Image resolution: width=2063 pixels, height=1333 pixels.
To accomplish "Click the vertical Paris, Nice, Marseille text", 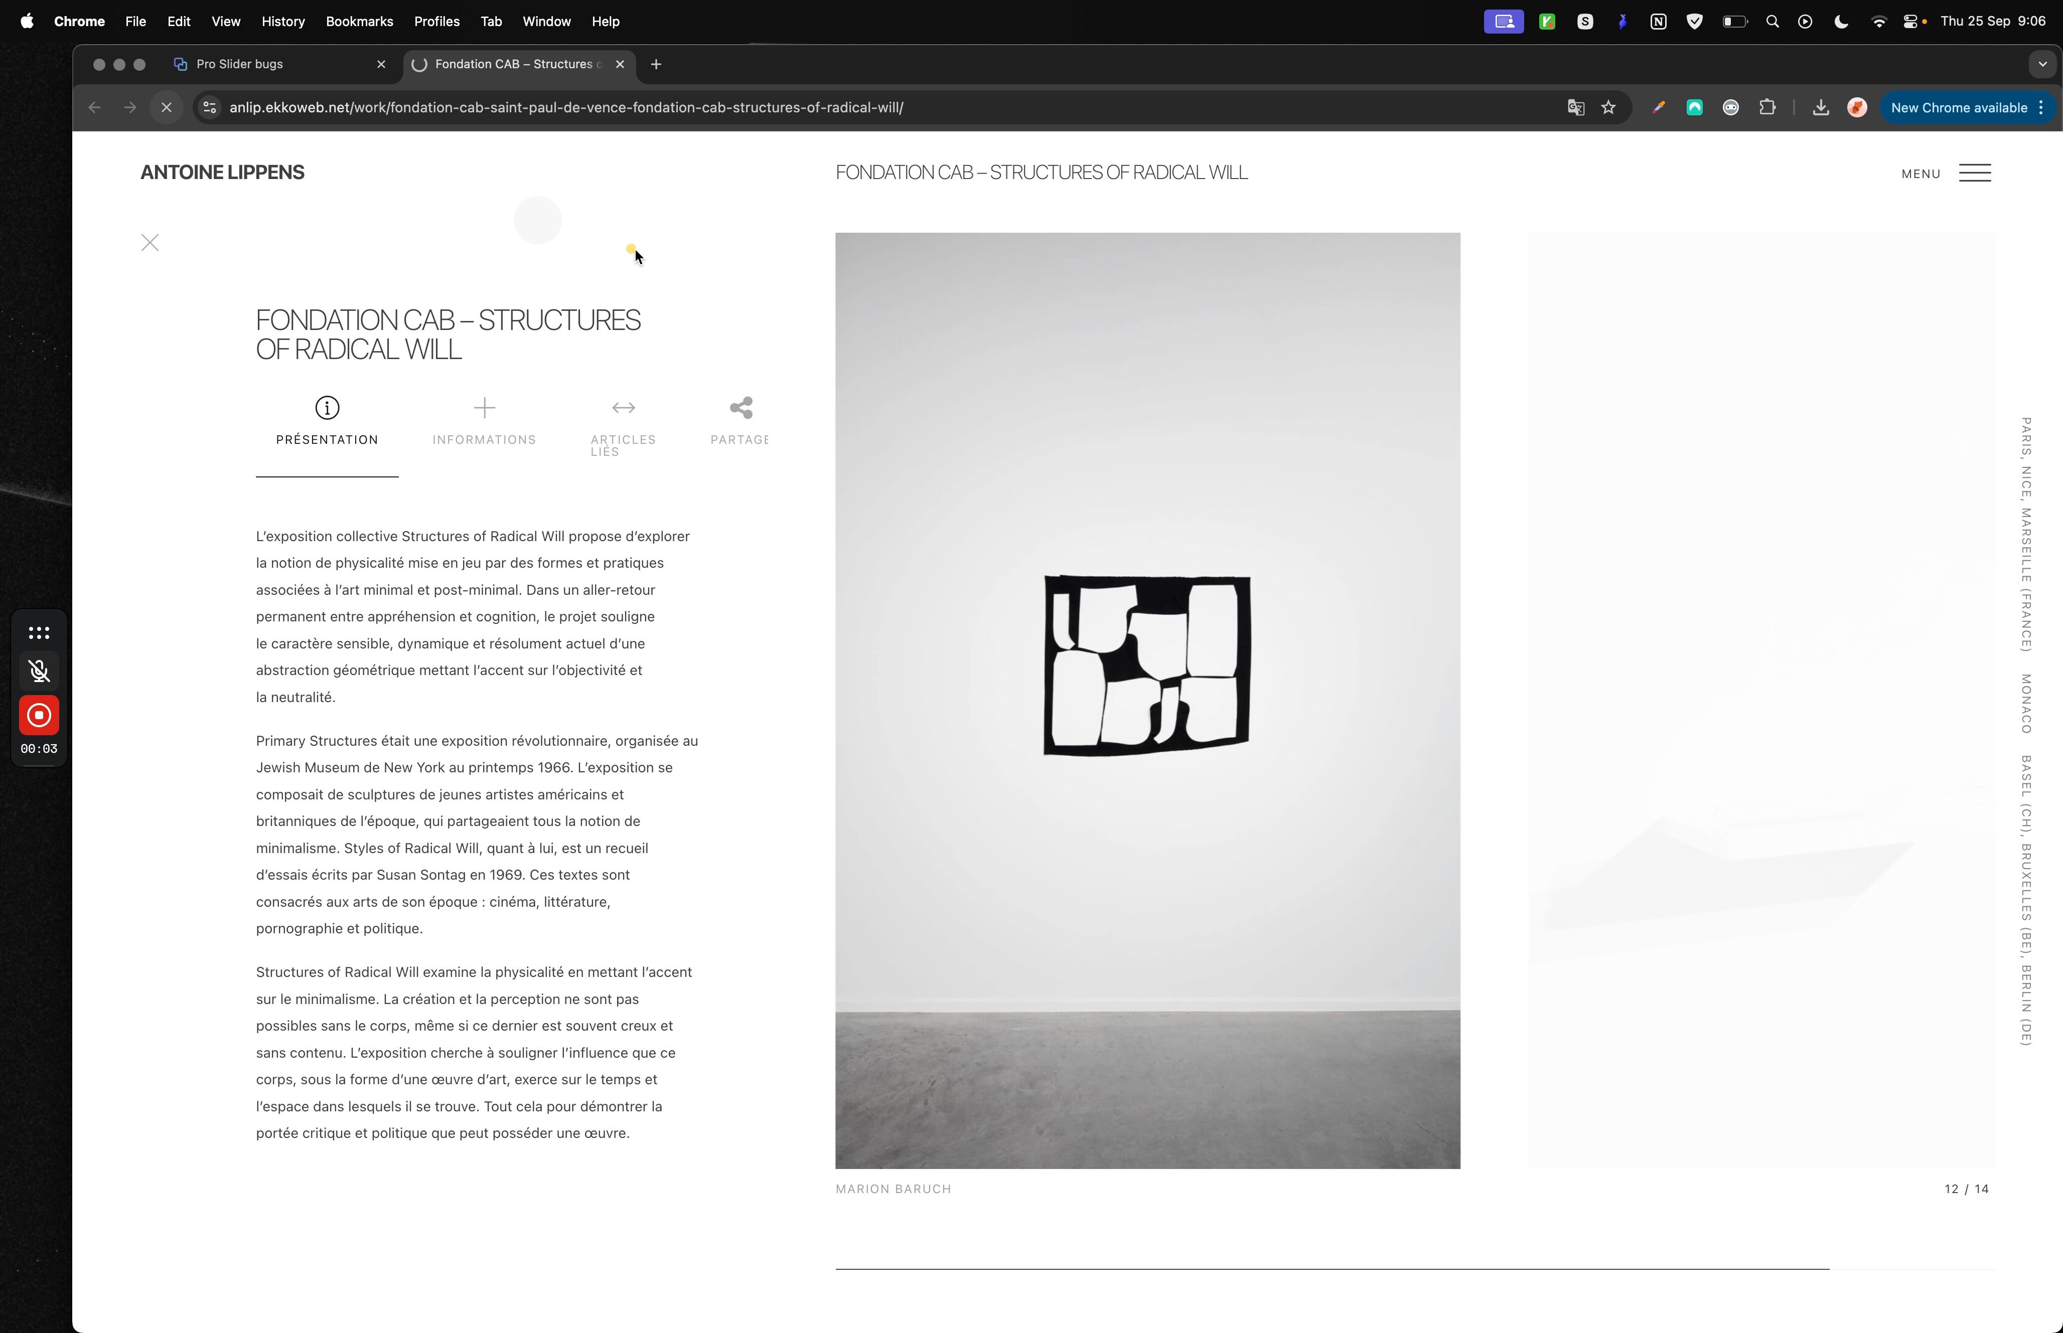I will click(x=2026, y=534).
